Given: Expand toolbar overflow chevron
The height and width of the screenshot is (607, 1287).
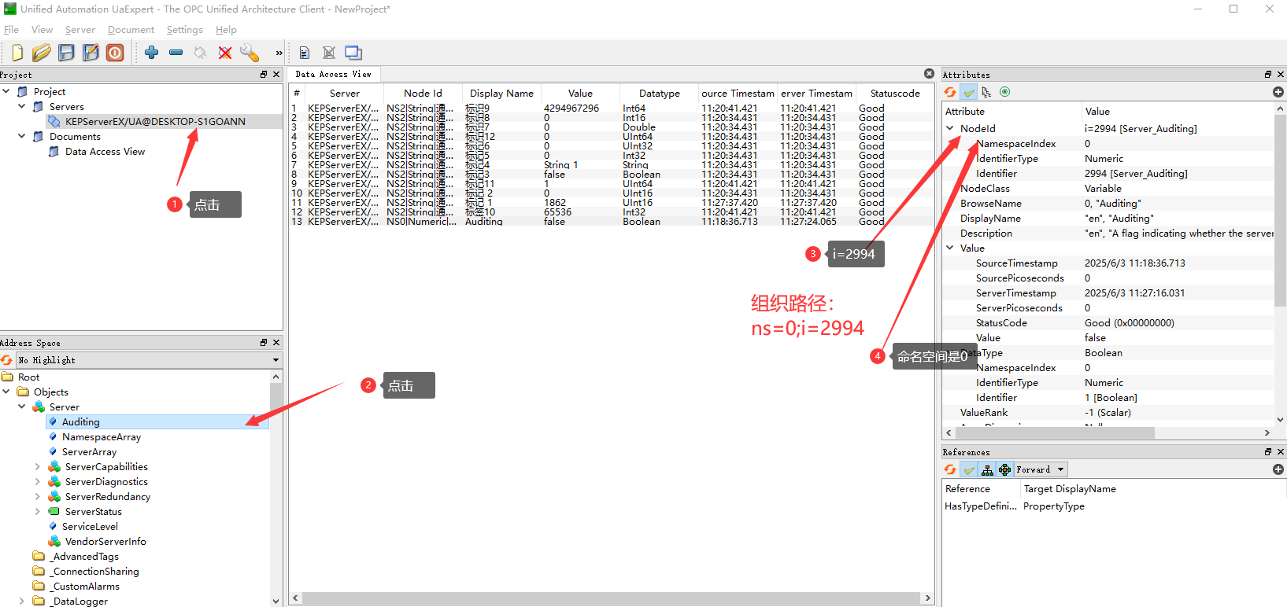Looking at the screenshot, I should [x=279, y=53].
